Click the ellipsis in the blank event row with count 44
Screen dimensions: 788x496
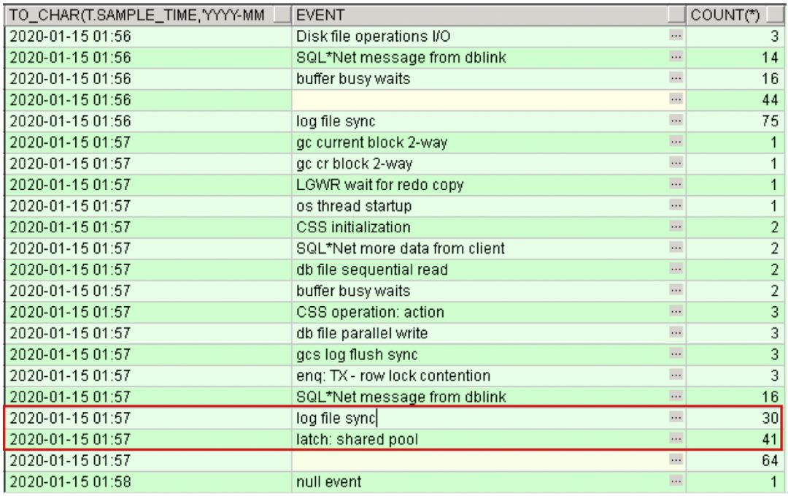676,99
